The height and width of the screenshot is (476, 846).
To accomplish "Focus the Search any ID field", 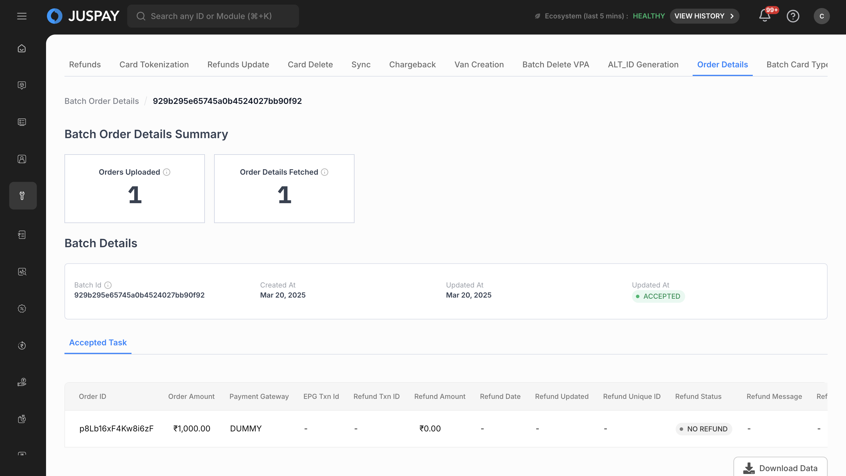I will [x=213, y=16].
